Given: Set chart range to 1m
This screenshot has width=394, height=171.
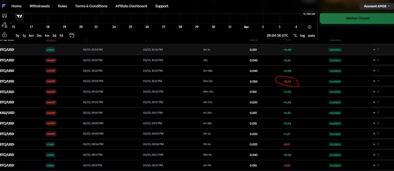Looking at the screenshot, I should pyautogui.click(x=47, y=35).
